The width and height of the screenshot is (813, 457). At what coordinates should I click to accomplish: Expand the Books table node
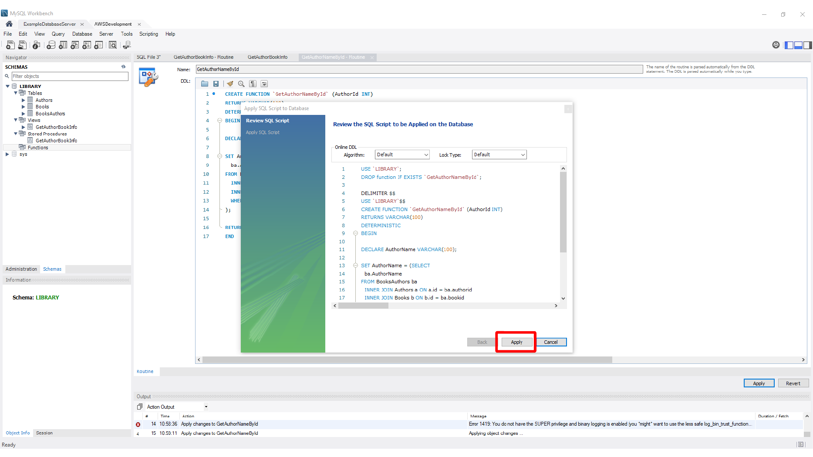pyautogui.click(x=24, y=107)
